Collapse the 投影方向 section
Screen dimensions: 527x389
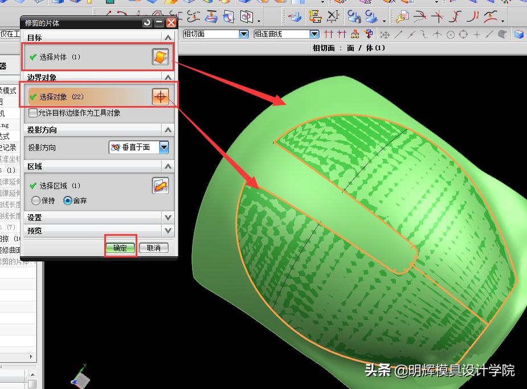coord(168,130)
